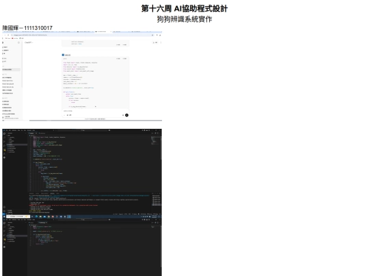This screenshot has height=276, width=369.
Task: Focus the ChatGPT message input field
Action: (x=94, y=111)
